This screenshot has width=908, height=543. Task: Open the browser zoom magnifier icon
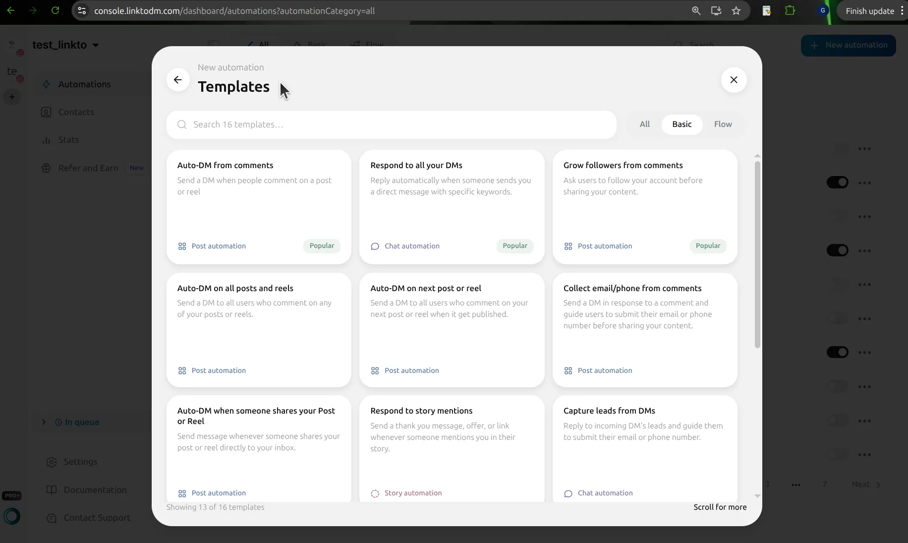[696, 11]
